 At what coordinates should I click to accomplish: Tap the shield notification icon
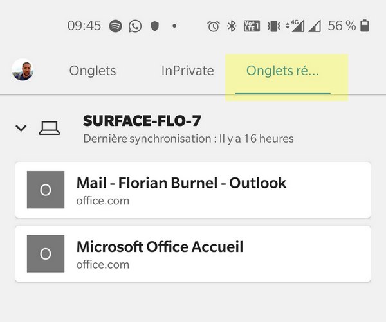pos(154,26)
